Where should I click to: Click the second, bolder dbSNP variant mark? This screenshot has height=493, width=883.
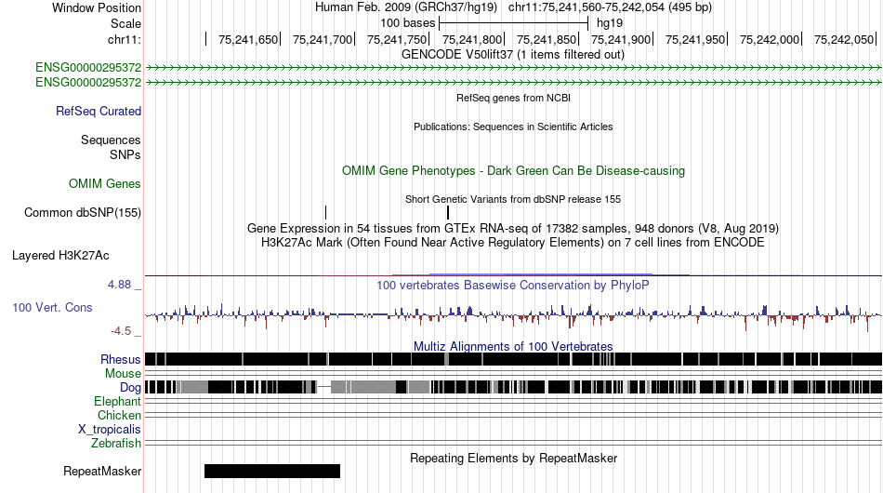(448, 212)
